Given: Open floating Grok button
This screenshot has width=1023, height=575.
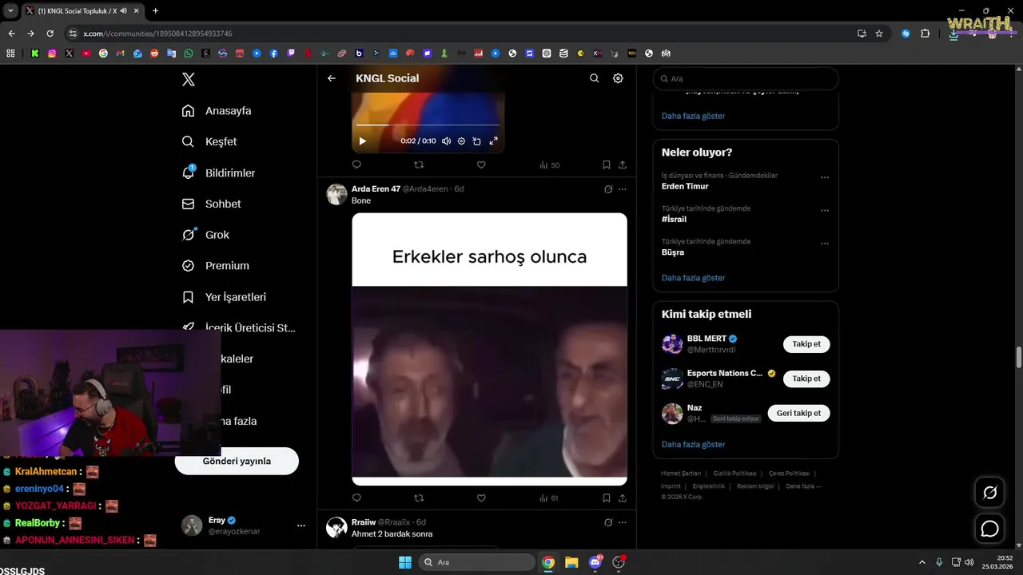Looking at the screenshot, I should (x=989, y=493).
